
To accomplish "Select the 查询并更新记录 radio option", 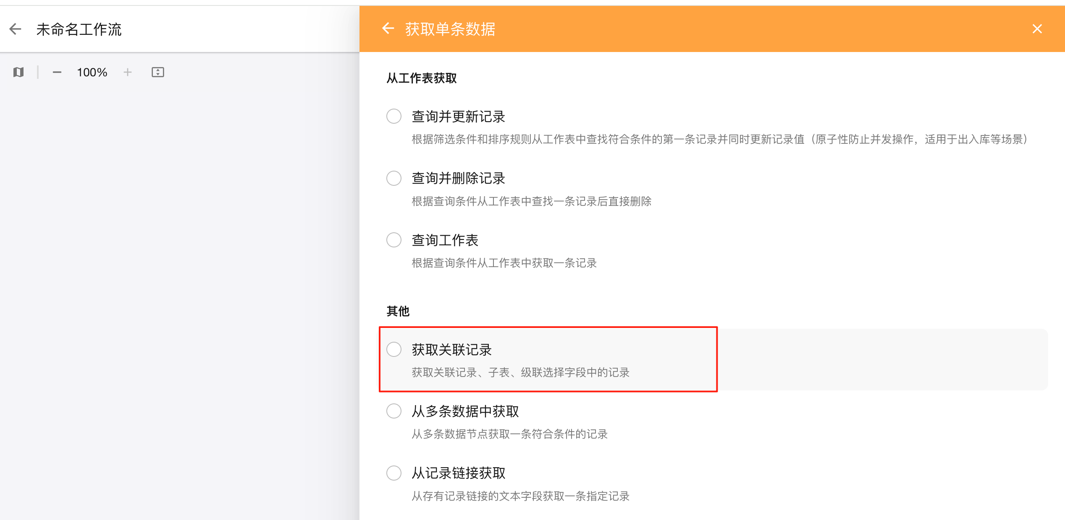I will (x=394, y=116).
